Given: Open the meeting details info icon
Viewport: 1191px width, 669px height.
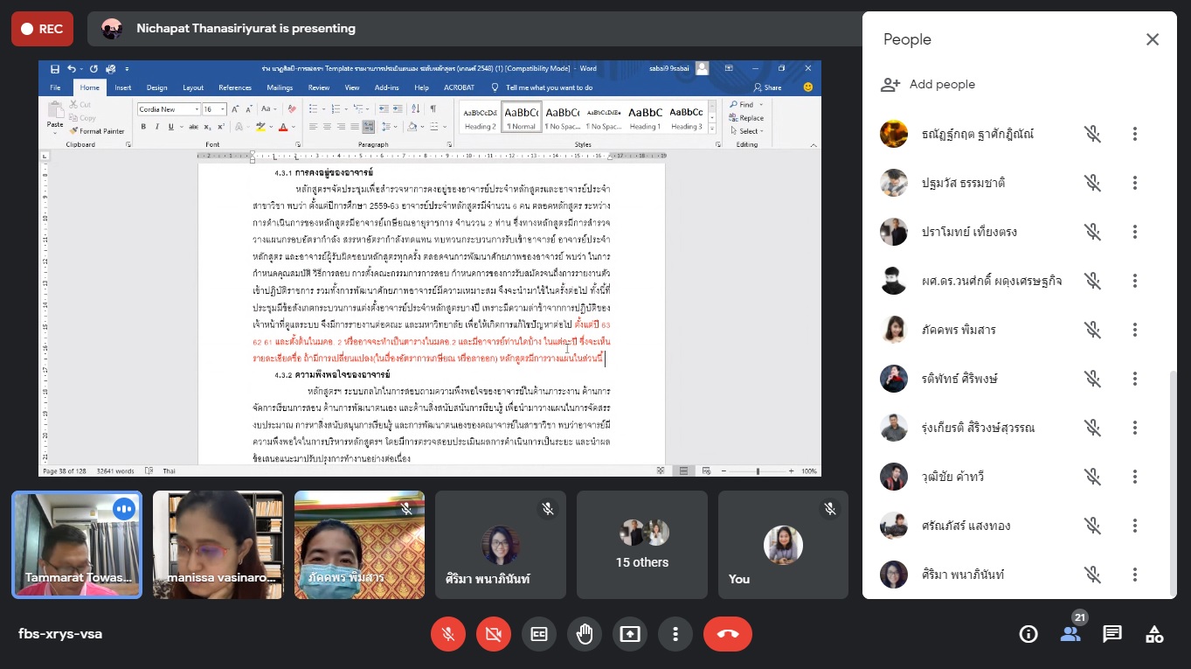Looking at the screenshot, I should pyautogui.click(x=1028, y=634).
